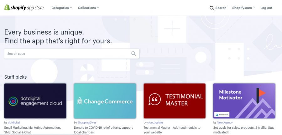Image resolution: width=282 pixels, height=135 pixels.
Task: Click the Email Marketing, Marketing Automation description
Action: pyautogui.click(x=32, y=130)
